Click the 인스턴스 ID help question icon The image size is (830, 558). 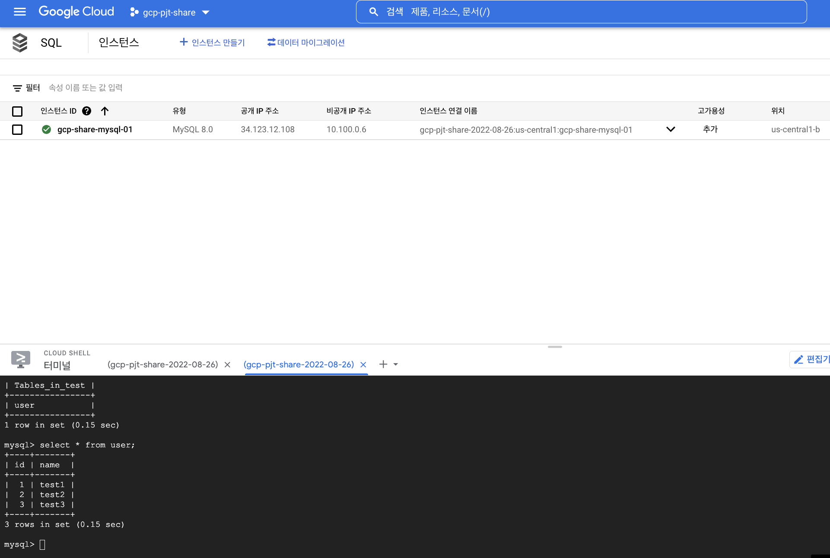(x=86, y=111)
